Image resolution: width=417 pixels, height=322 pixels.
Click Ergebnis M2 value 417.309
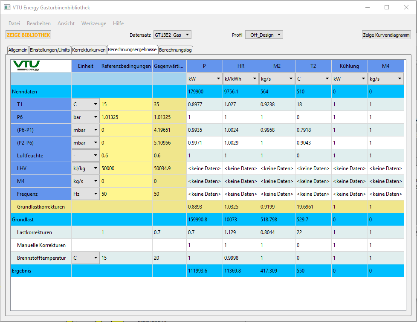pyautogui.click(x=277, y=271)
